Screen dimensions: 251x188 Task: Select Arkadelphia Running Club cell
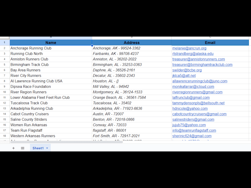51,108
